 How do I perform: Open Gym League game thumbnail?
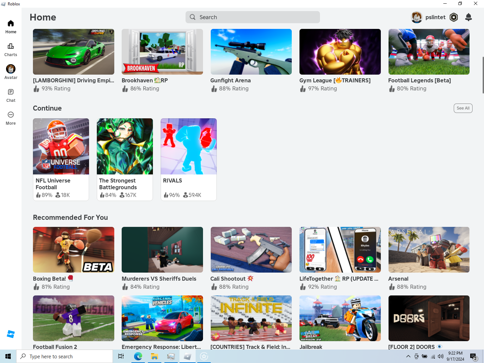340,52
